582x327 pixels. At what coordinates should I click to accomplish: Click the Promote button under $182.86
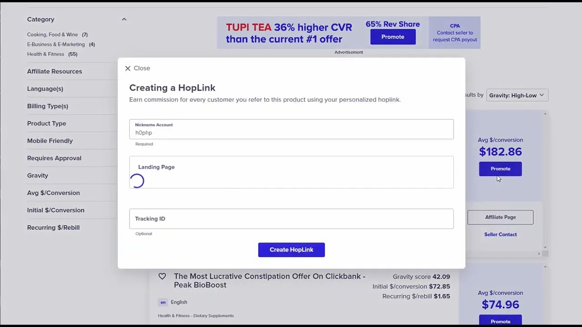[500, 169]
